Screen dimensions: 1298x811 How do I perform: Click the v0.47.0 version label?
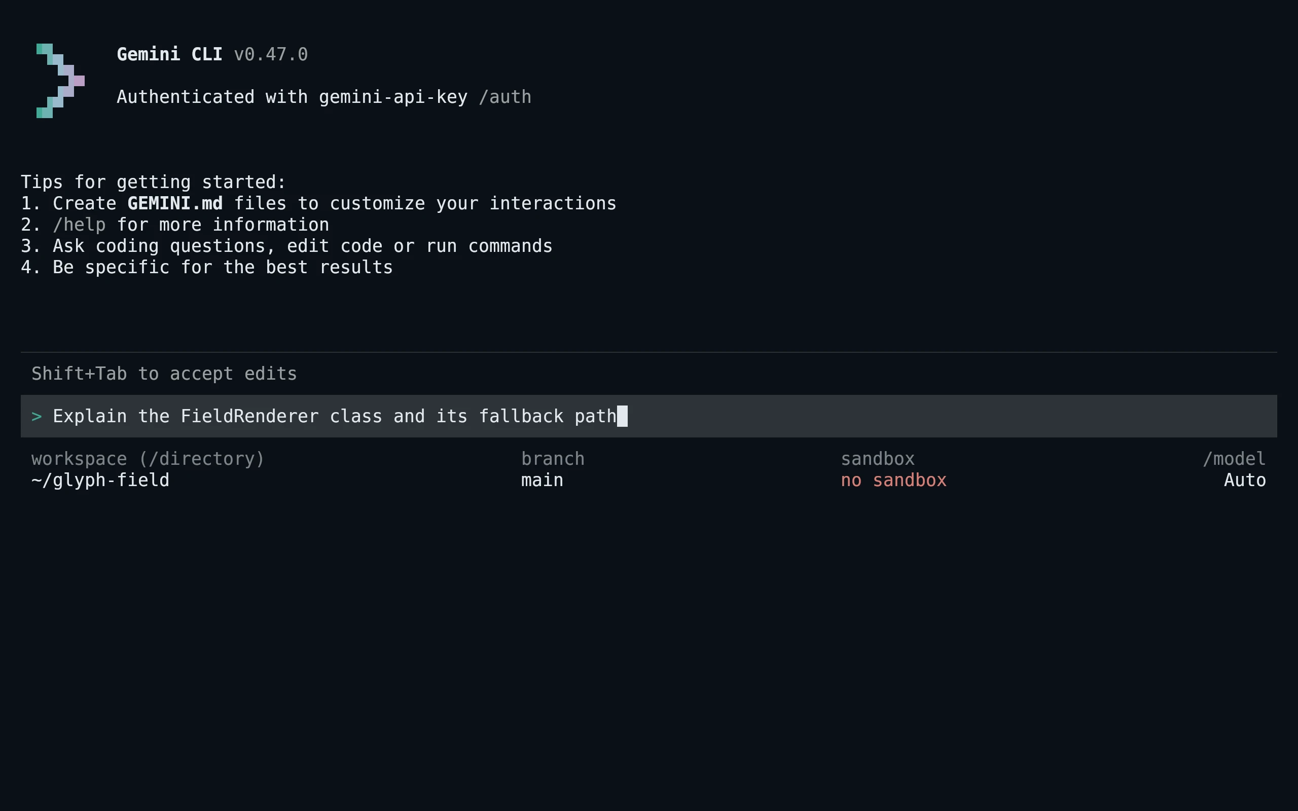click(x=271, y=54)
